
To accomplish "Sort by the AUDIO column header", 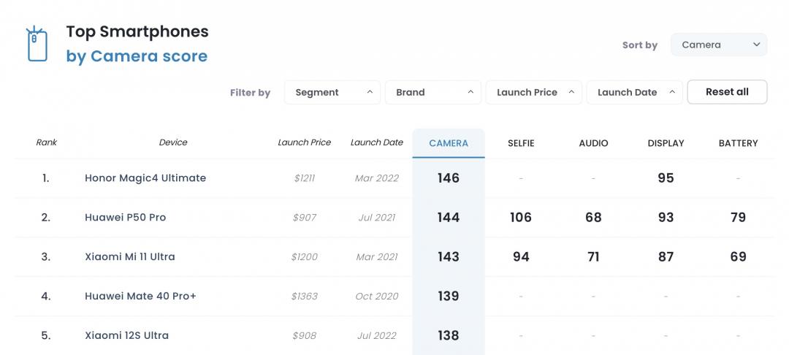I will tap(593, 143).
